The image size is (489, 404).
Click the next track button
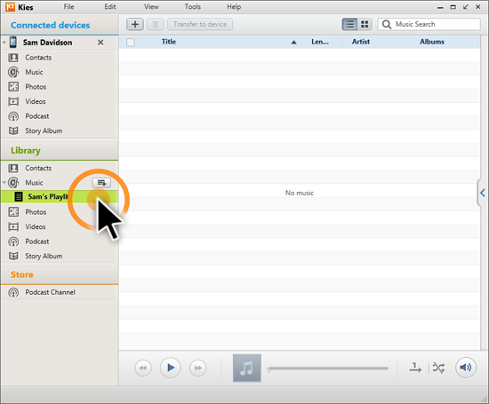pyautogui.click(x=197, y=368)
